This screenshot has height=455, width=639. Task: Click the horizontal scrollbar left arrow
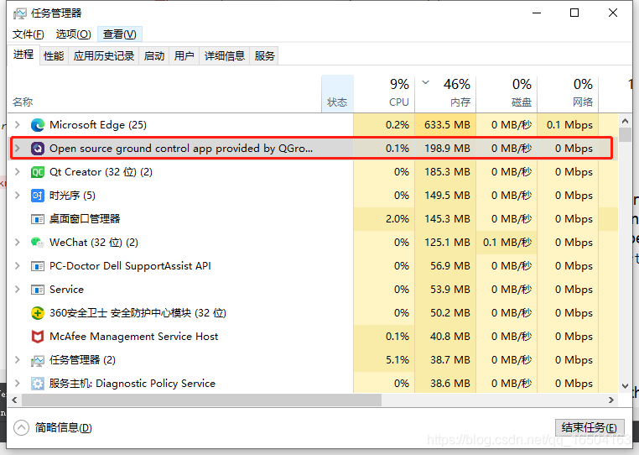click(x=14, y=400)
